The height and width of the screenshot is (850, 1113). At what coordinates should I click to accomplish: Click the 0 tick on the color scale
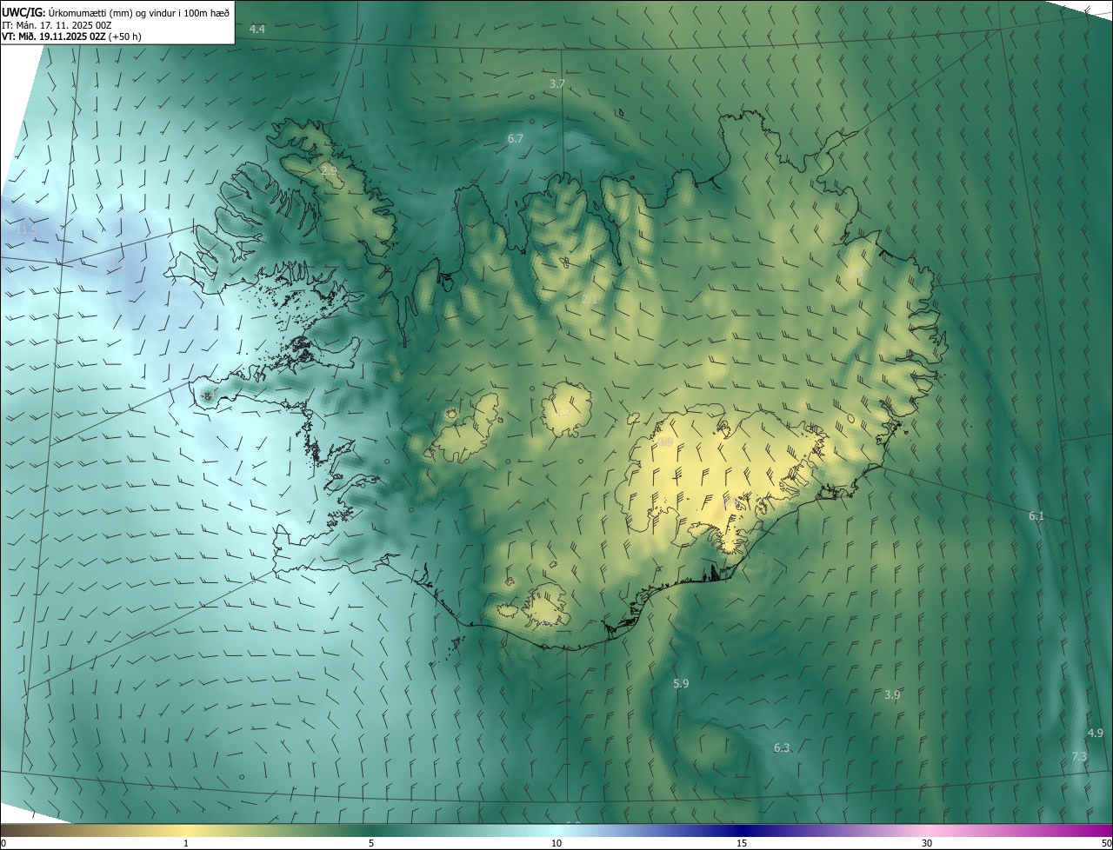(3, 843)
